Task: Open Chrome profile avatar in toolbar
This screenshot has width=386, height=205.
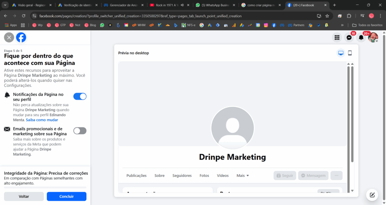Action: 371,16
